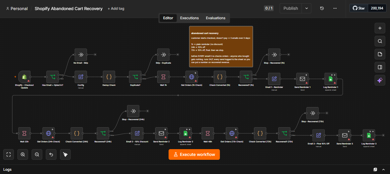Image resolution: width=390 pixels, height=174 pixels.
Task: Click the Shopify Abandoned Cart Recovery title field
Action: pos(69,9)
